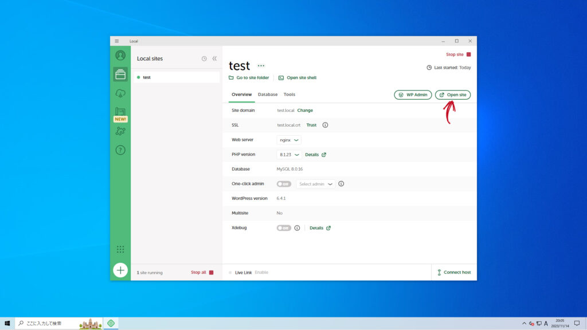The width and height of the screenshot is (587, 330).
Task: Click Open site shell link
Action: (298, 78)
